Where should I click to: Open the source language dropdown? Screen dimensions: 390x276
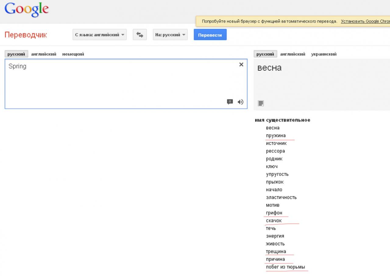pyautogui.click(x=100, y=35)
